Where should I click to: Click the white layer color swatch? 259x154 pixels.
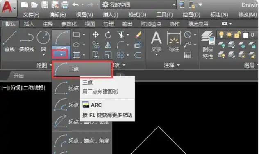click(x=246, y=35)
